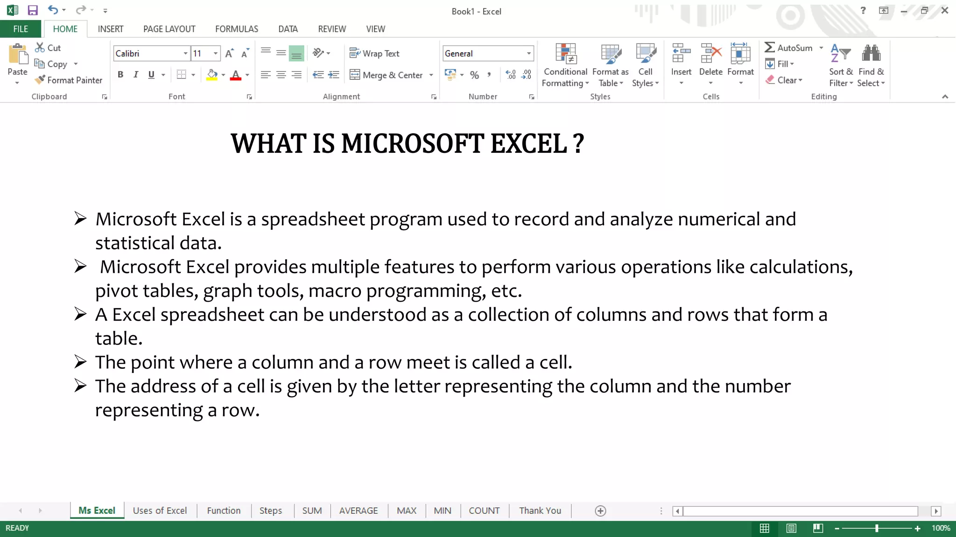The width and height of the screenshot is (956, 537).
Task: Click the Insert cells icon
Action: 681,53
